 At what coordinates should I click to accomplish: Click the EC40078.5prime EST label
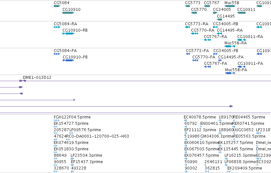pyautogui.click(x=200, y=117)
